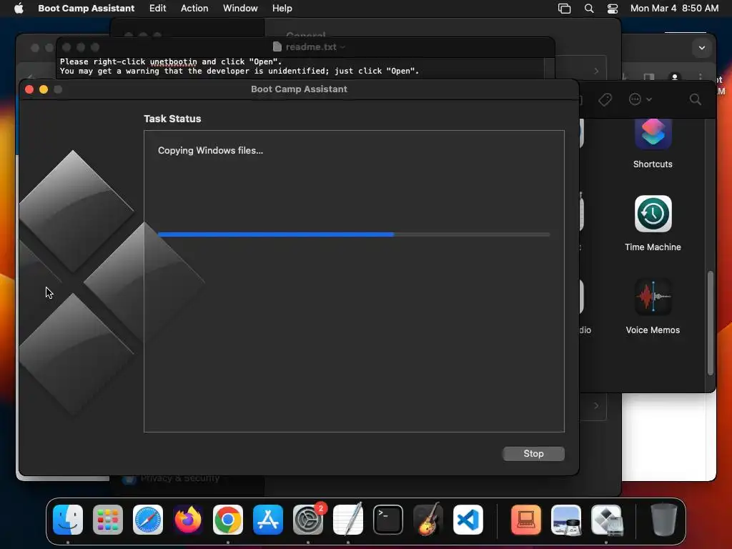
Task: Launch Google Chrome from the Dock
Action: tap(228, 520)
